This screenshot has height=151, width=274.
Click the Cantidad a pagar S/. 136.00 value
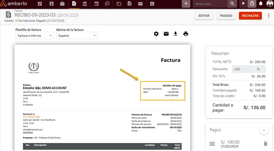pos(254,108)
